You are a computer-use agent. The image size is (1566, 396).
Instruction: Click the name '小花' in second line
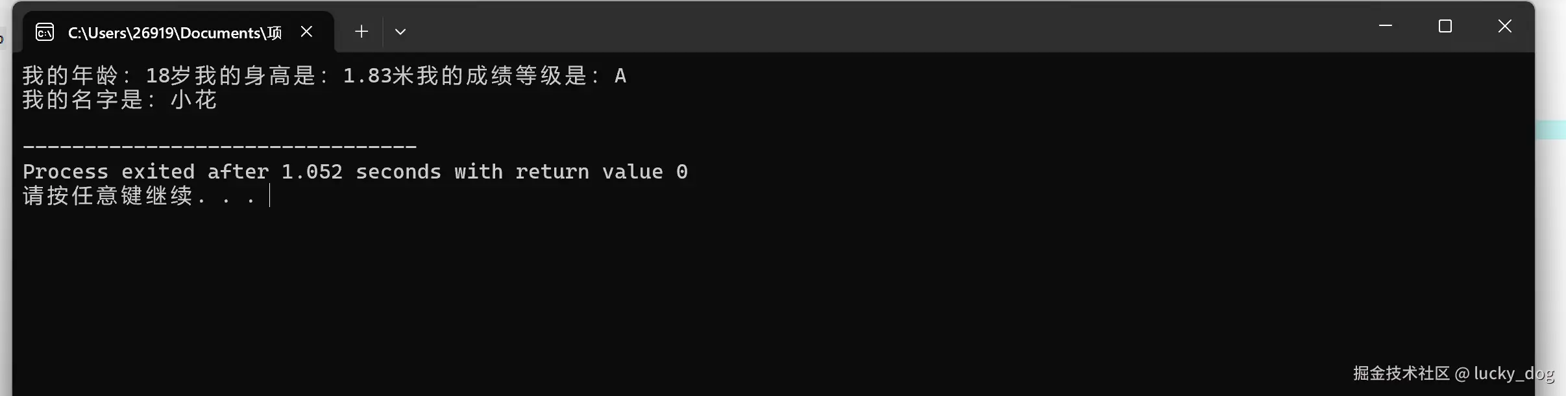pyautogui.click(x=193, y=100)
